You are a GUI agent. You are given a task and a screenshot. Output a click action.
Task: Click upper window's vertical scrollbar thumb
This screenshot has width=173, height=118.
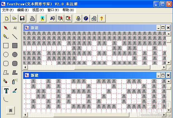pyautogui.click(x=169, y=41)
